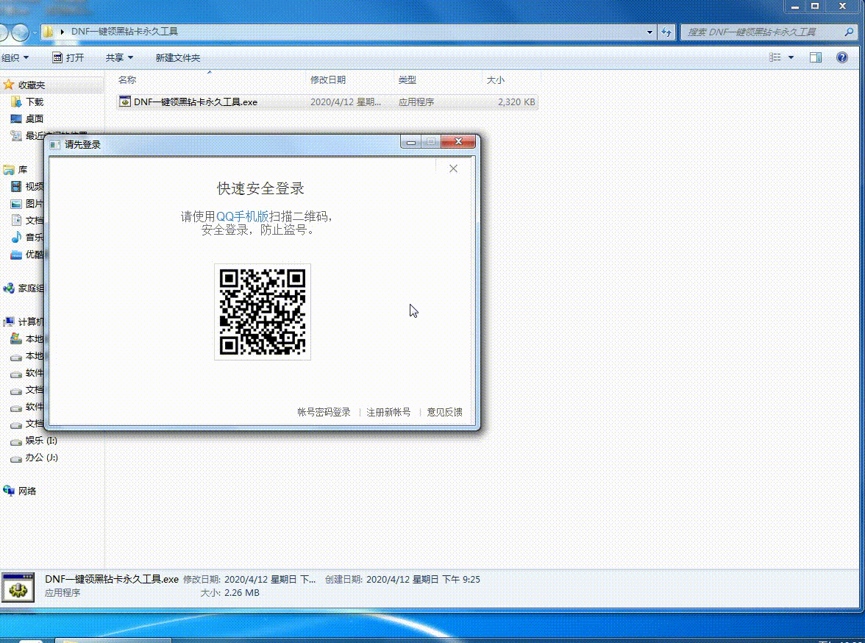
Task: Open the view options dropdown arrow
Action: (x=791, y=57)
